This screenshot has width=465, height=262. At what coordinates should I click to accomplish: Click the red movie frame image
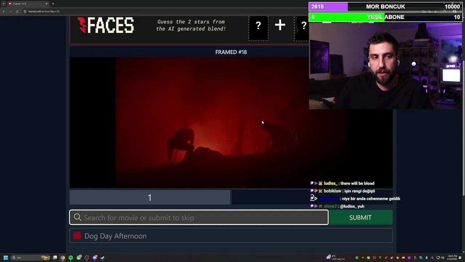click(231, 123)
